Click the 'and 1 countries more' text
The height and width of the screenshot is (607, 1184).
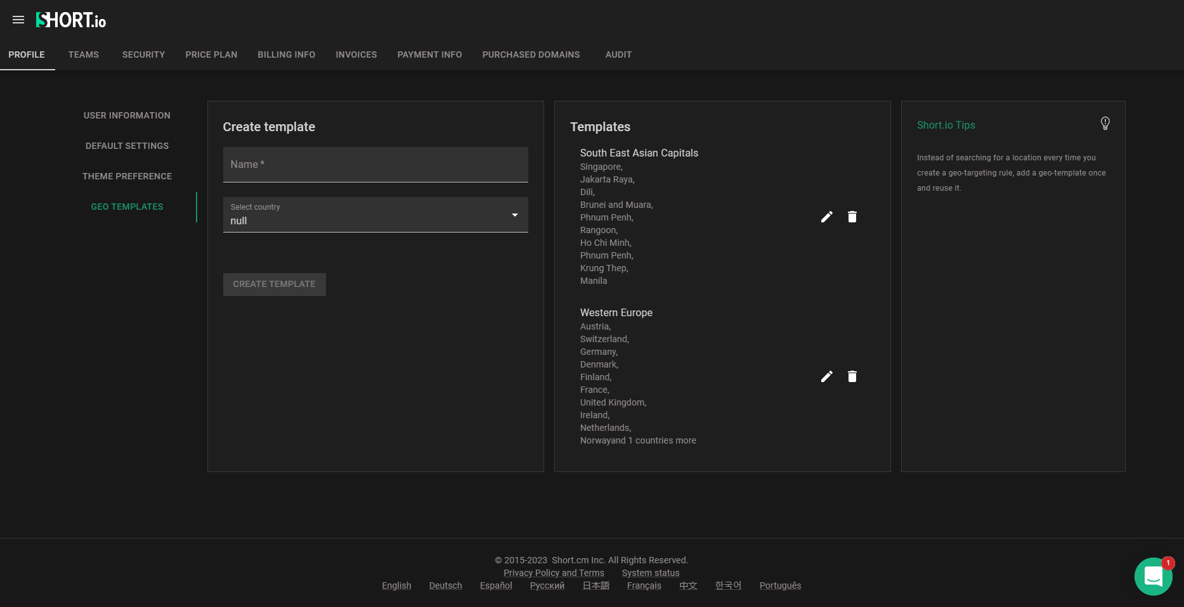[653, 440]
